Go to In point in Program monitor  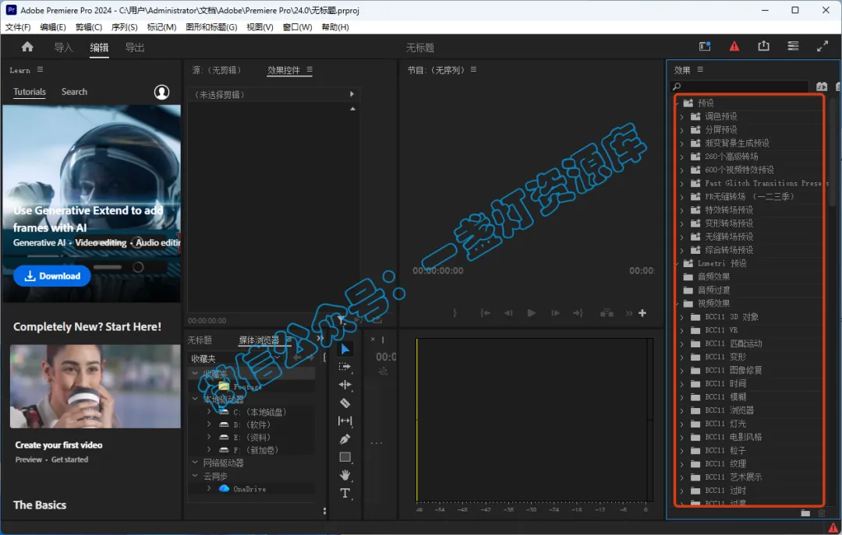485,313
